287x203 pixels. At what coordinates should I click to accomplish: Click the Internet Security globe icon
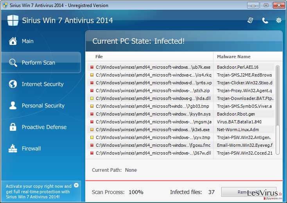pos(13,84)
